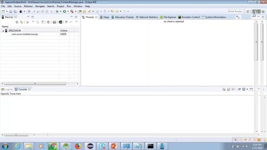
Task: Click the Windows Start button
Action: pyautogui.click(x=5, y=146)
